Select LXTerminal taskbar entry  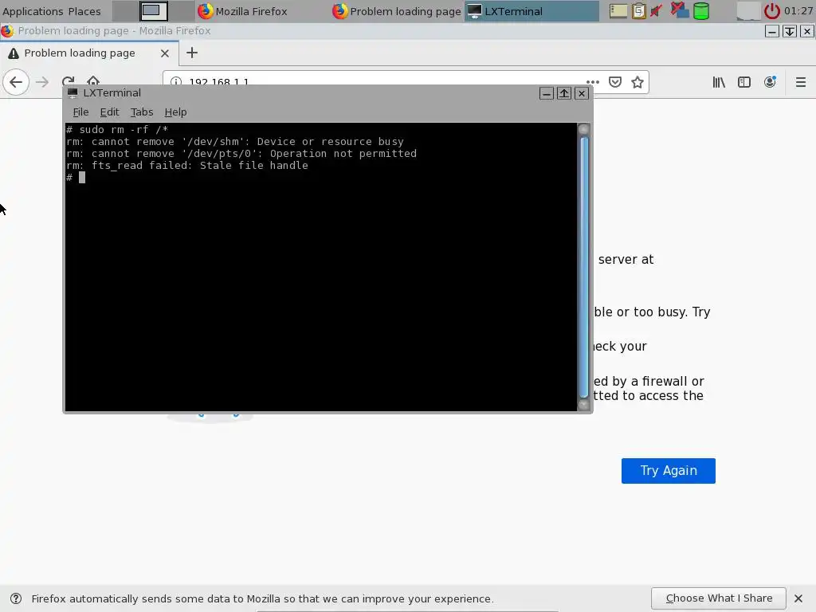pyautogui.click(x=532, y=11)
